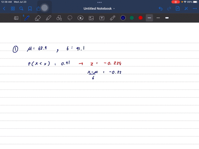Select the middle pen stroke thickness

158,18
